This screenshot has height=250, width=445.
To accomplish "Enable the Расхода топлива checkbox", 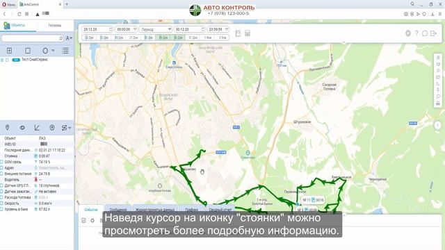I will tap(1, 197).
